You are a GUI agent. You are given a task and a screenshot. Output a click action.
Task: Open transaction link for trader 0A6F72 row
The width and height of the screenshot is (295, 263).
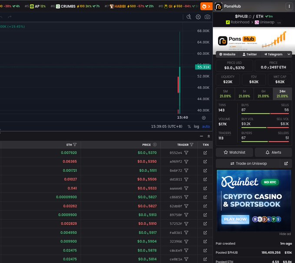point(205,170)
